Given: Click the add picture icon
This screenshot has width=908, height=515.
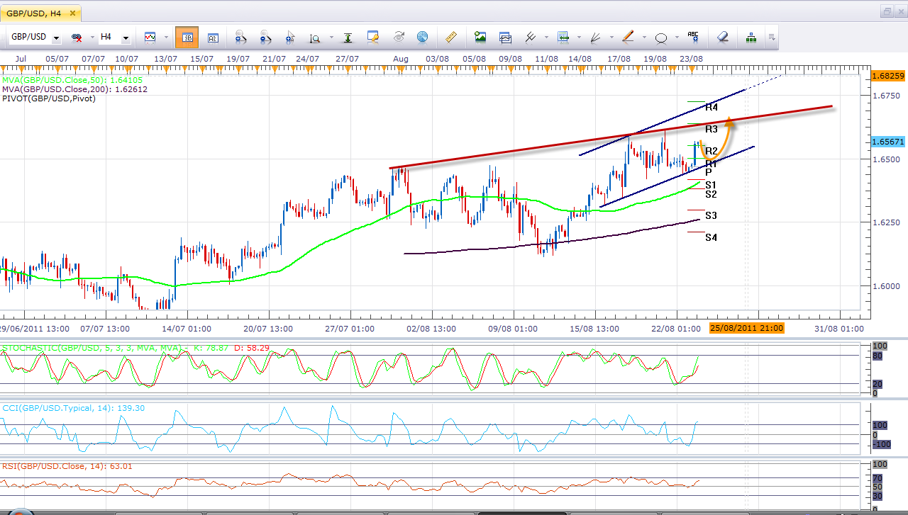Looking at the screenshot, I should 480,37.
